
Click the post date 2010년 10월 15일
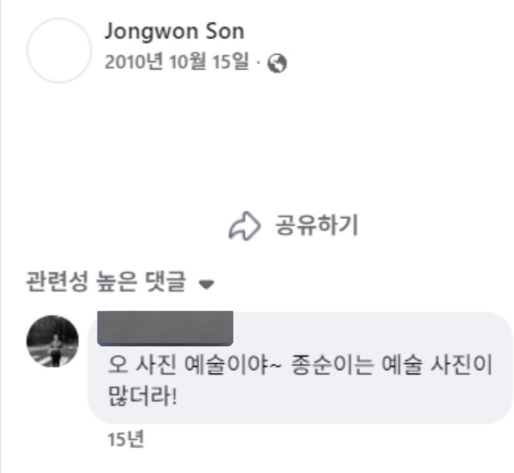[177, 63]
